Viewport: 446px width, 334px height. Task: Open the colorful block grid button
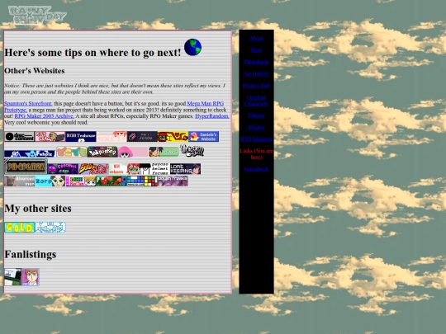(x=142, y=181)
